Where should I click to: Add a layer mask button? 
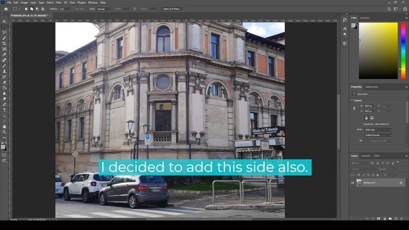pyautogui.click(x=379, y=218)
